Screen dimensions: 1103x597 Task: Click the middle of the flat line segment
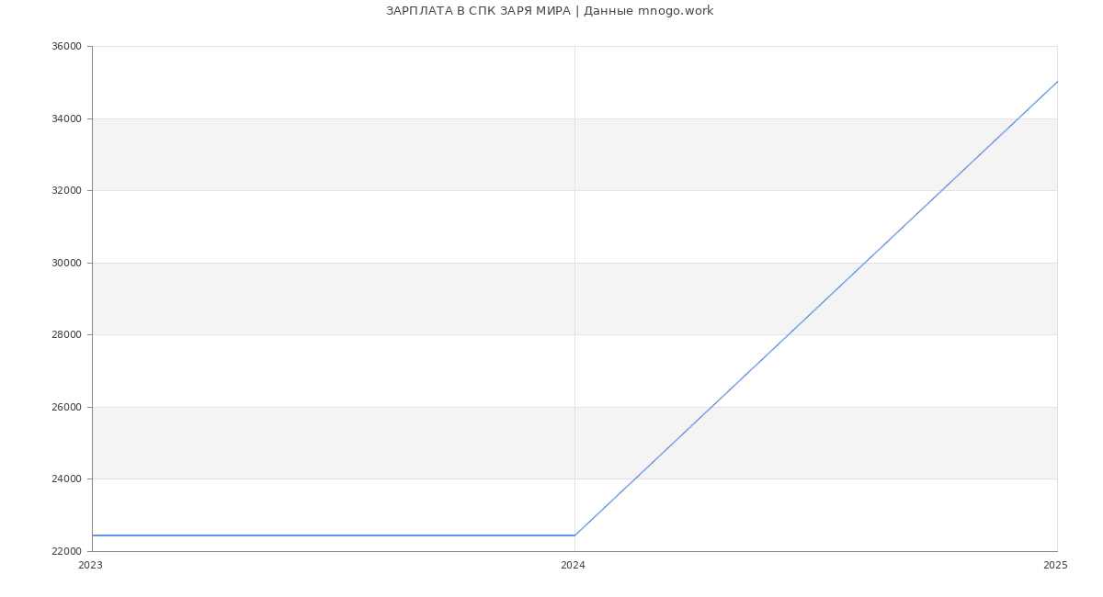click(x=334, y=535)
